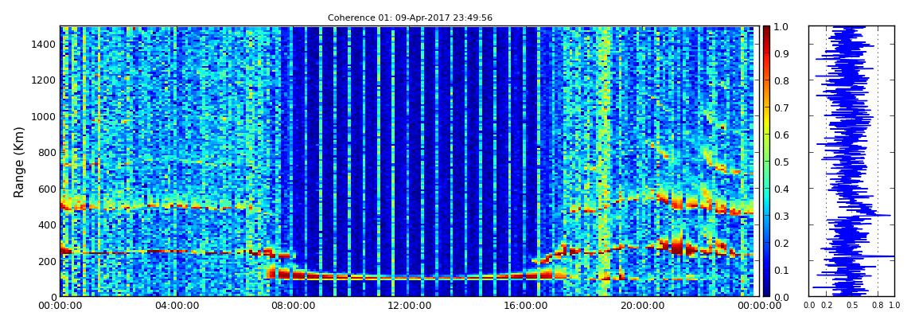915x324 pixels.
Task: Click the colorbar 0.7 value label
Action: (781, 108)
